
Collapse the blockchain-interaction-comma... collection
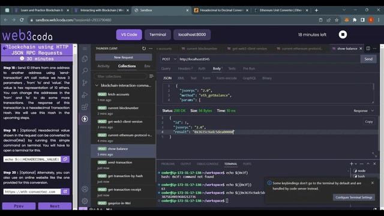(x=123, y=85)
